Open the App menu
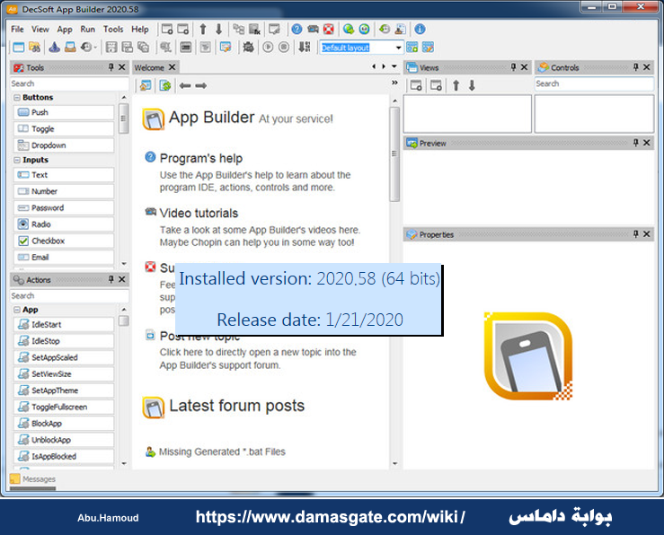 pos(65,30)
